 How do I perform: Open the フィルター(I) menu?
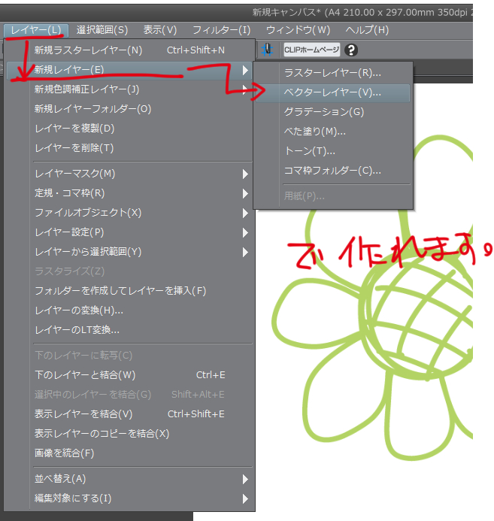pos(221,30)
